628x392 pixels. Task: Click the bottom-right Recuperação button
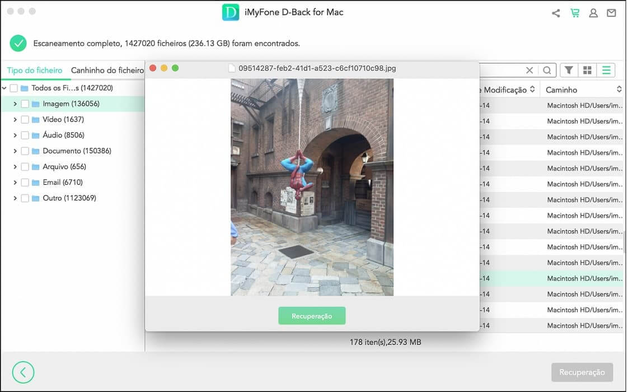[x=582, y=372]
